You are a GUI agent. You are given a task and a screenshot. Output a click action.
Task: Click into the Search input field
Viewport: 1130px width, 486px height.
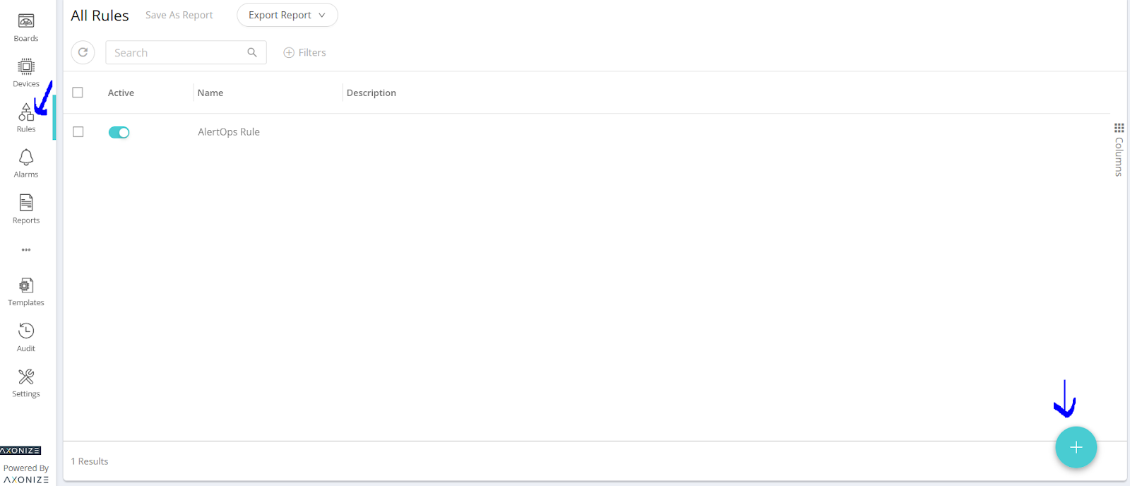point(177,52)
